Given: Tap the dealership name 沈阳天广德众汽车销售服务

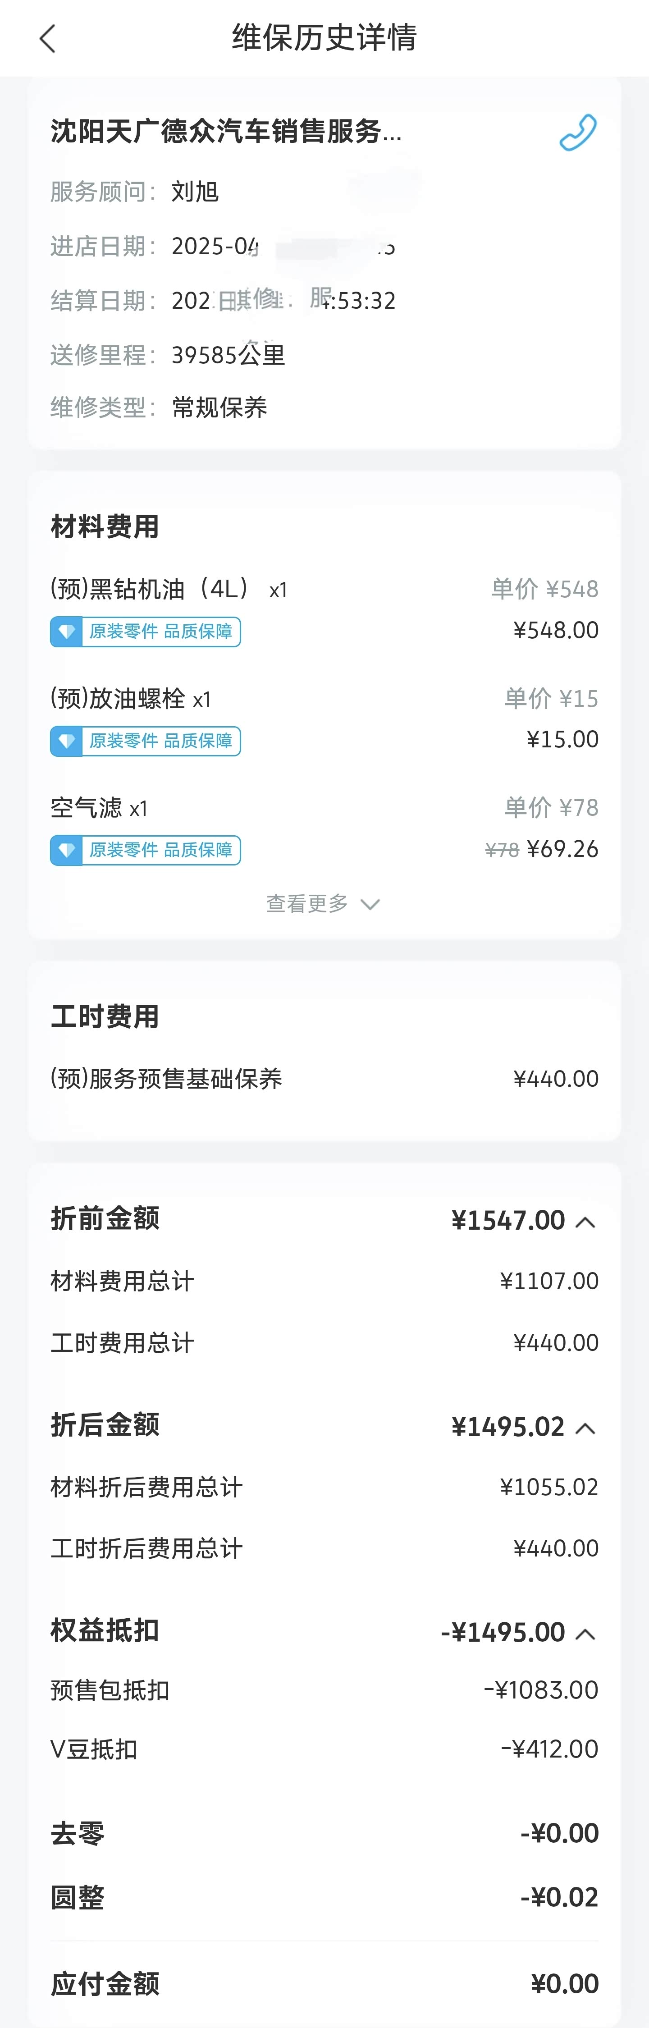Looking at the screenshot, I should pos(227,132).
